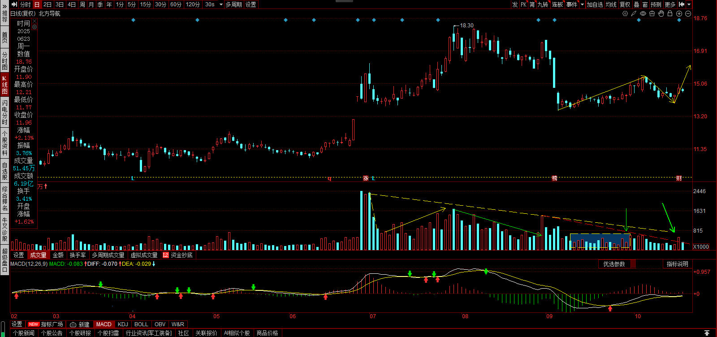Image resolution: width=717 pixels, height=337 pixels.
Task: Click the chart settings gear icon
Action: click(x=625, y=13)
